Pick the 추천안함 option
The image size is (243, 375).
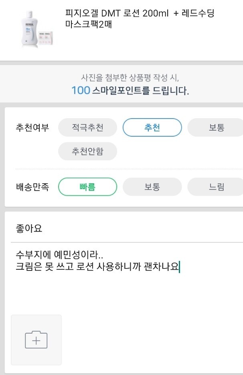tap(87, 151)
